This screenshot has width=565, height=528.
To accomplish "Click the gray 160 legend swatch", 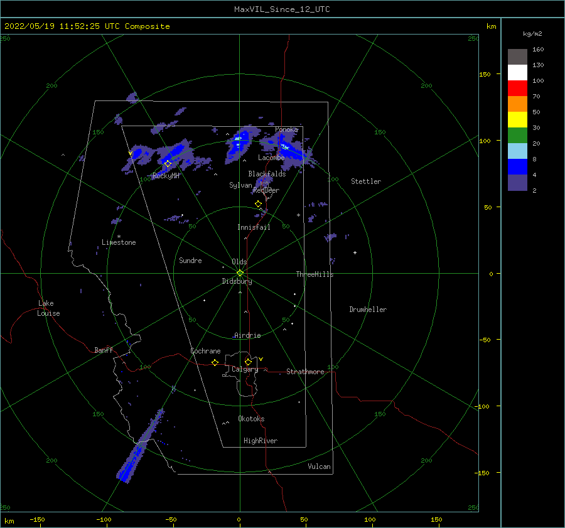I will [517, 57].
